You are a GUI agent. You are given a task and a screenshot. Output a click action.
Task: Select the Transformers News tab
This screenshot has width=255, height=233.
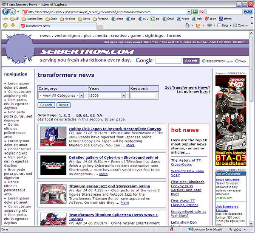coord(58,26)
